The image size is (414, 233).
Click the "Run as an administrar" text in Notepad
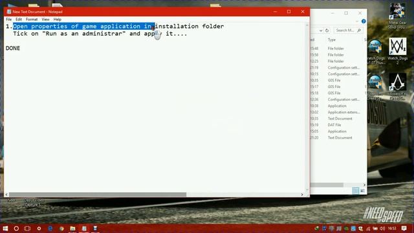[x=84, y=34]
